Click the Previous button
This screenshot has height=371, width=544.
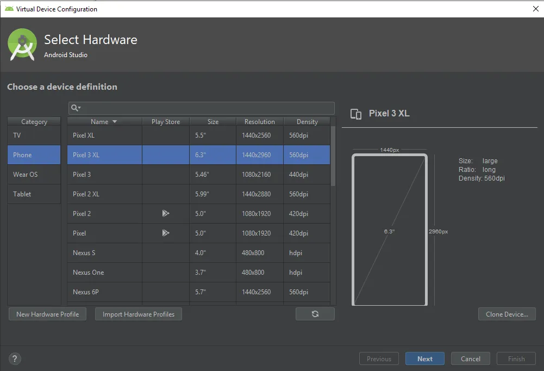379,358
